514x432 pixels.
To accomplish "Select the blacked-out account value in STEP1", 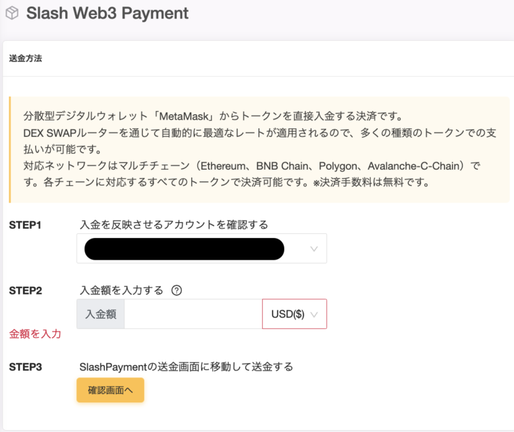I will coord(185,249).
